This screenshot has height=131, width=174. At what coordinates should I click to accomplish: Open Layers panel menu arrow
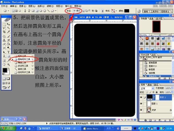pos(172,84)
